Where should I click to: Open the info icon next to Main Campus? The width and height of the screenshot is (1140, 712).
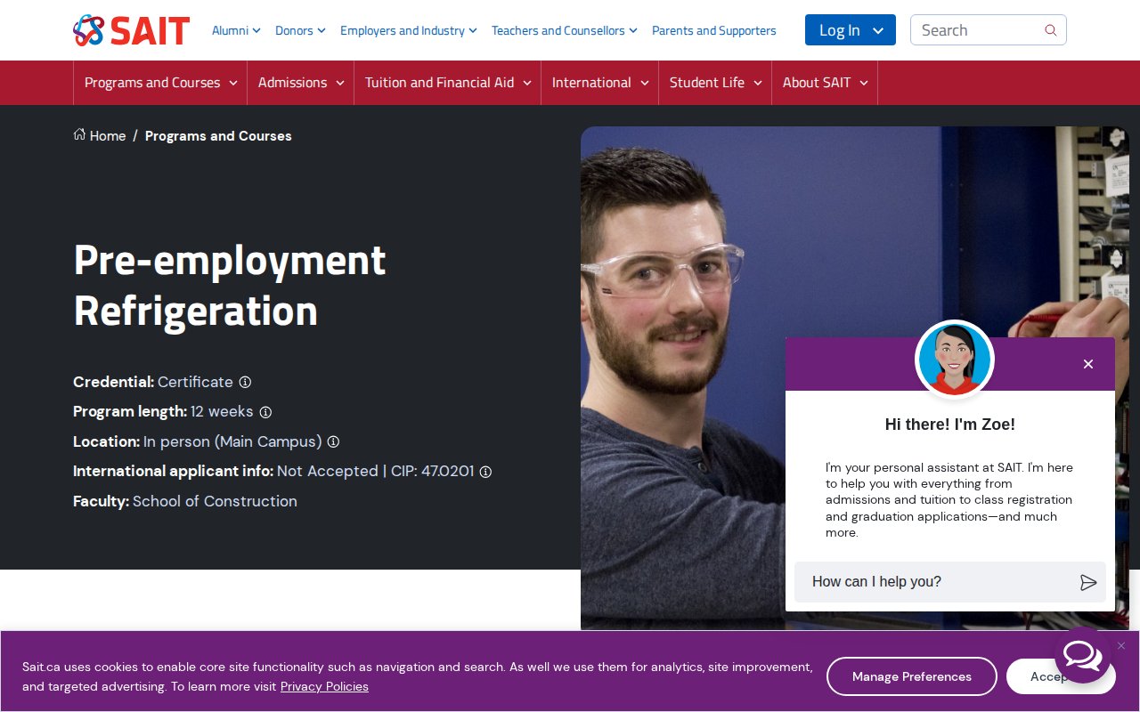coord(333,442)
